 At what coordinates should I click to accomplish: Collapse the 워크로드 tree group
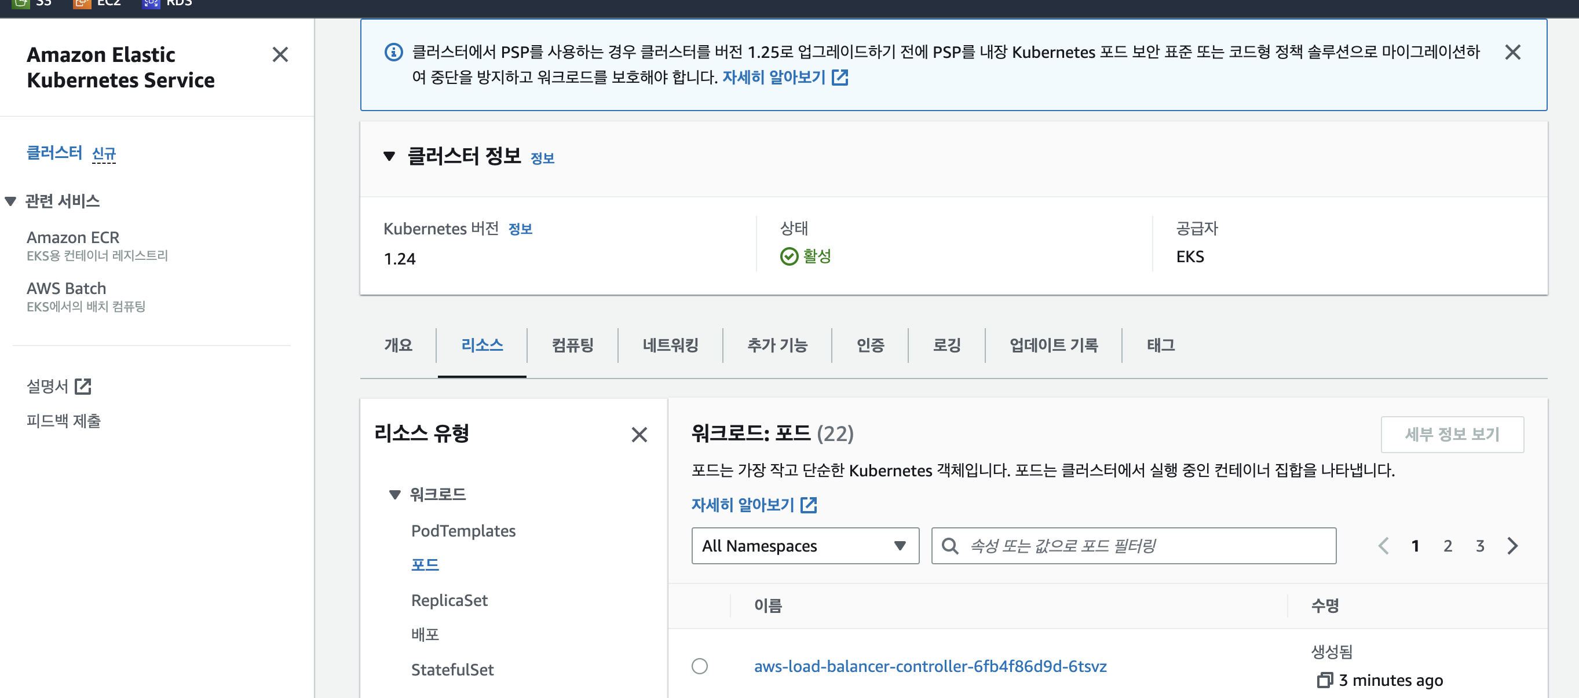pos(395,495)
